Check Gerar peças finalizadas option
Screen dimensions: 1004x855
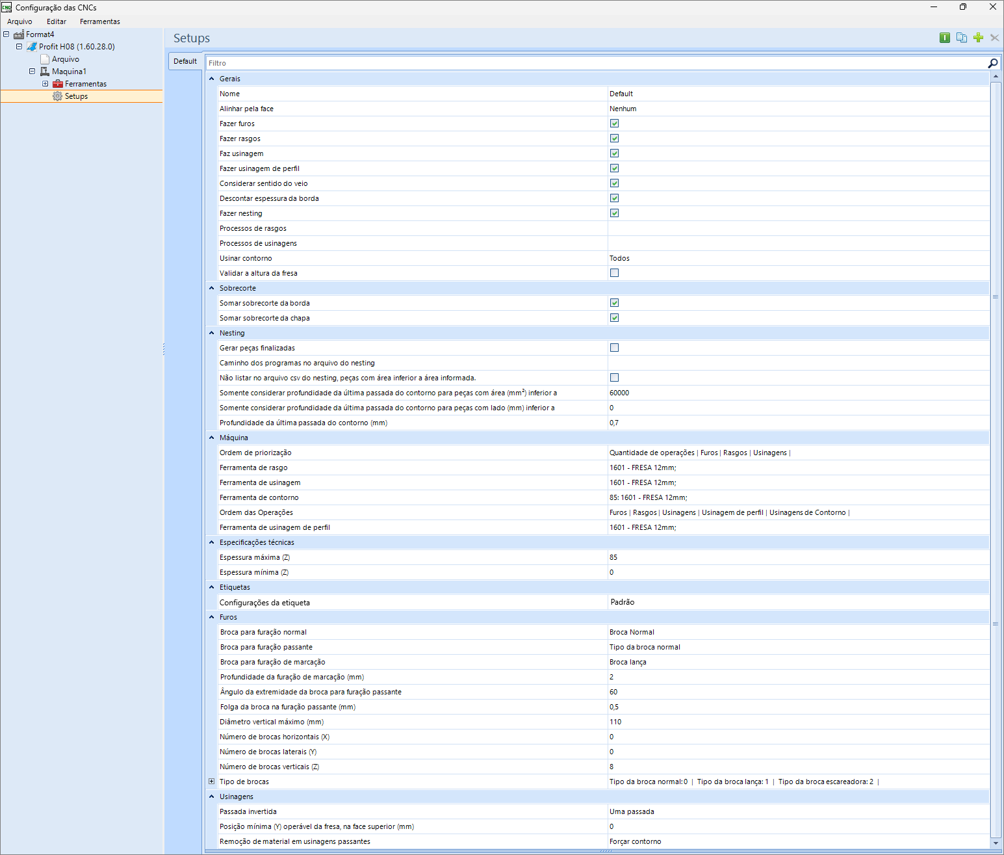click(614, 348)
